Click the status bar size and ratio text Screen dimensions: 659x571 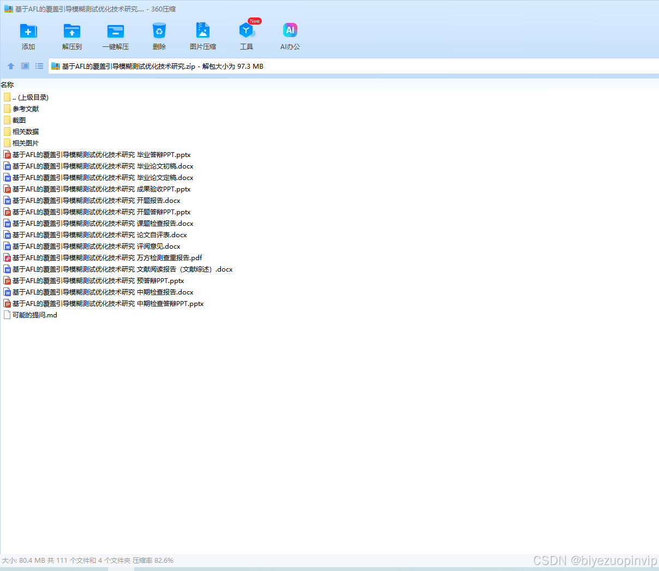[x=88, y=561]
